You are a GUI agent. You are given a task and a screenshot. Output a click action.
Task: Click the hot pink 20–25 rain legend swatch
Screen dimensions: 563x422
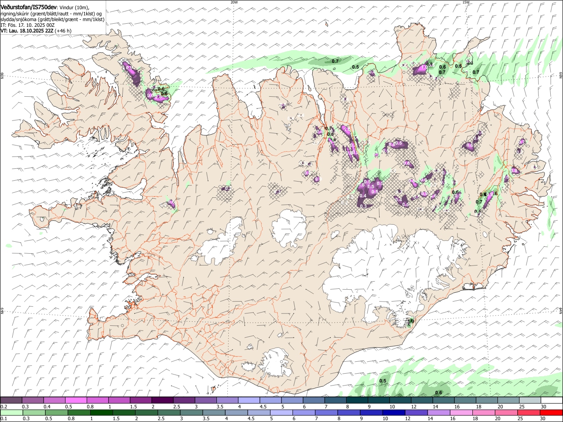(505, 413)
